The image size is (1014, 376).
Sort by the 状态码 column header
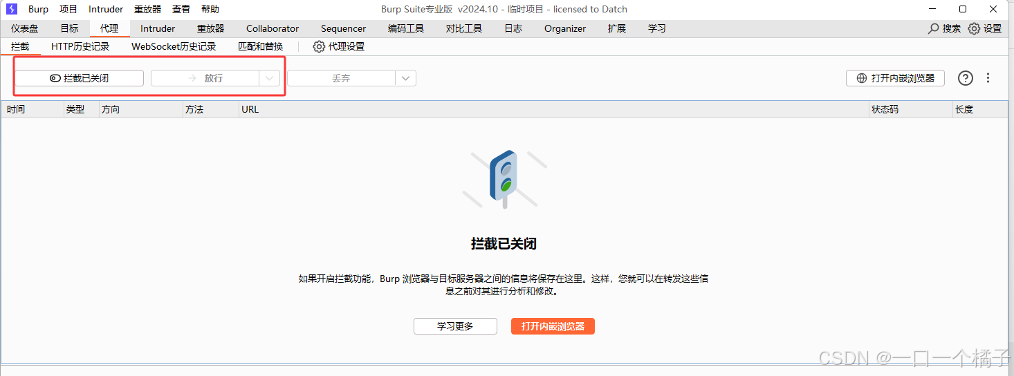coord(911,109)
